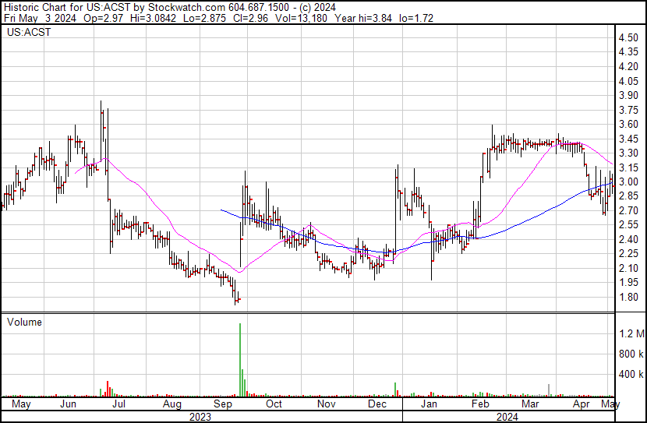Click the 2023 year label
Viewport: 647px width, 423px height.
200,417
